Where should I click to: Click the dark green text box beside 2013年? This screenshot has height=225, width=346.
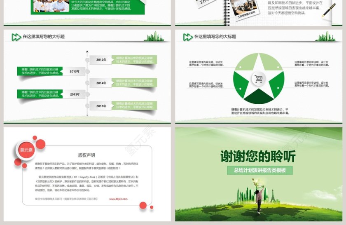pos(40,71)
